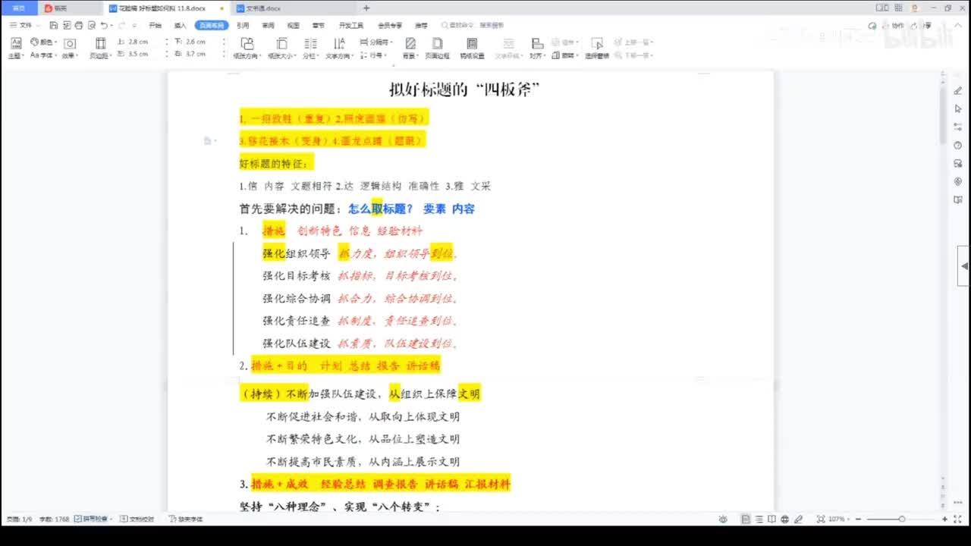Viewport: 971px width, 546px height.
Task: Click the new tab plus button
Action: (366, 8)
